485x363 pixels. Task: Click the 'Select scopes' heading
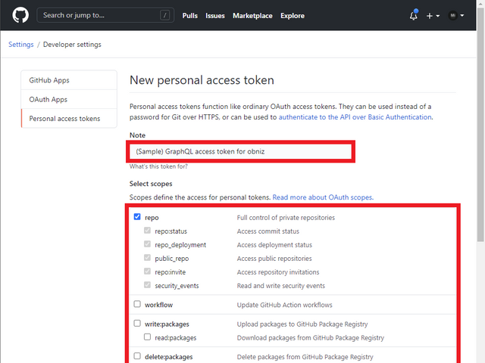151,184
